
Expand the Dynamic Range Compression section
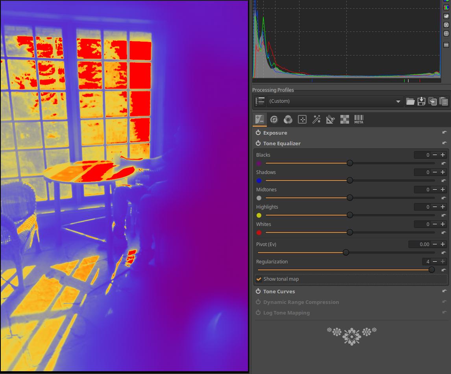click(301, 302)
